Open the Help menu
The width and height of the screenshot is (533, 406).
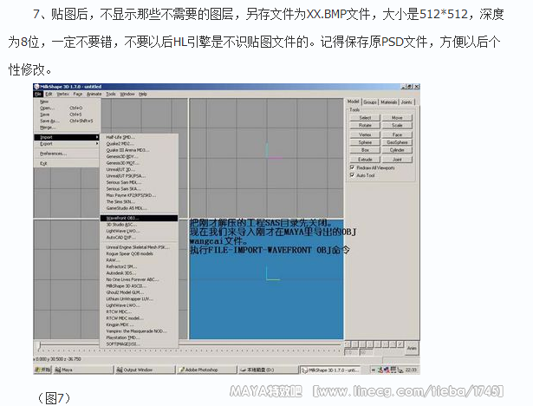pos(143,94)
